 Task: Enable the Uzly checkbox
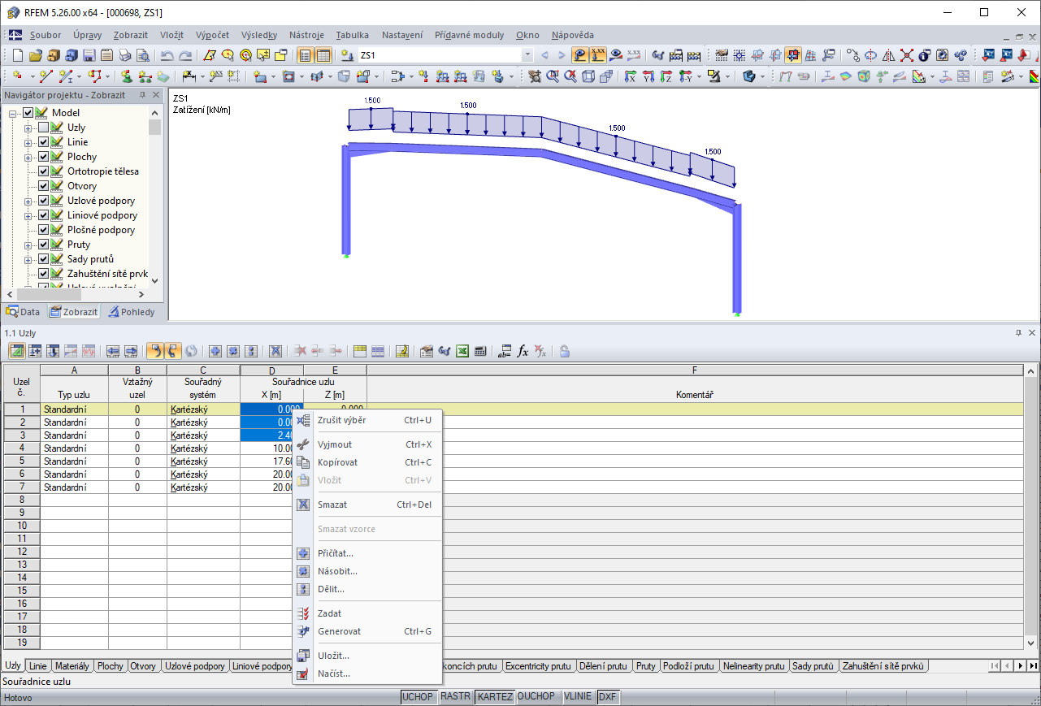[43, 128]
